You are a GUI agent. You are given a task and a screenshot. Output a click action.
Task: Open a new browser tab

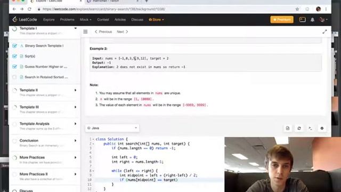(147, 1)
